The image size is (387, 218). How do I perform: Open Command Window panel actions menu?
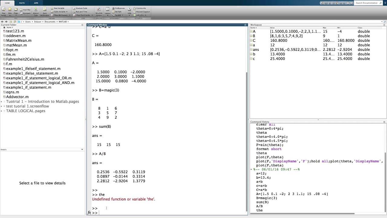tap(246, 25)
